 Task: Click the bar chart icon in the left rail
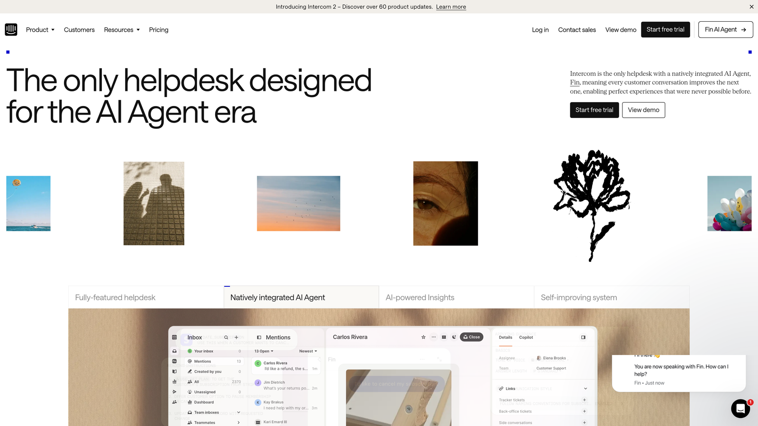[174, 382]
